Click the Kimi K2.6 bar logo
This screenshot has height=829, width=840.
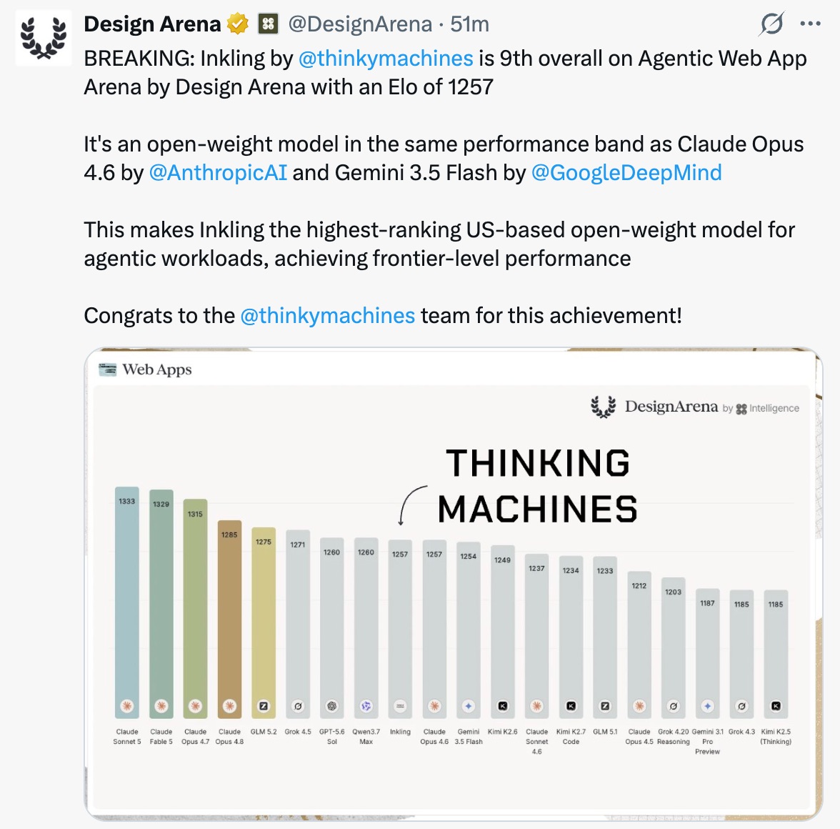(503, 706)
